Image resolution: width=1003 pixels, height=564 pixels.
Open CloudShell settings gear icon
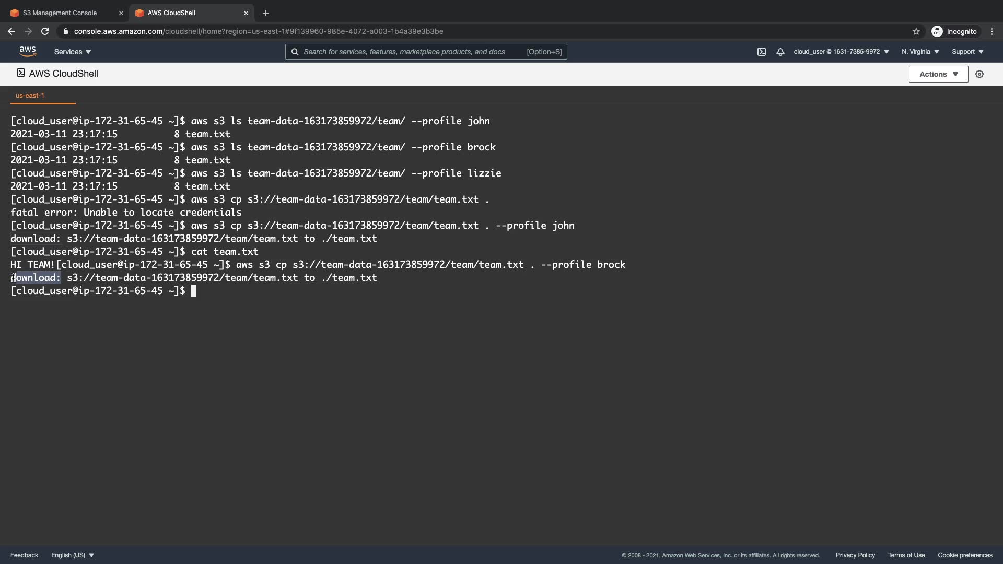coord(979,74)
